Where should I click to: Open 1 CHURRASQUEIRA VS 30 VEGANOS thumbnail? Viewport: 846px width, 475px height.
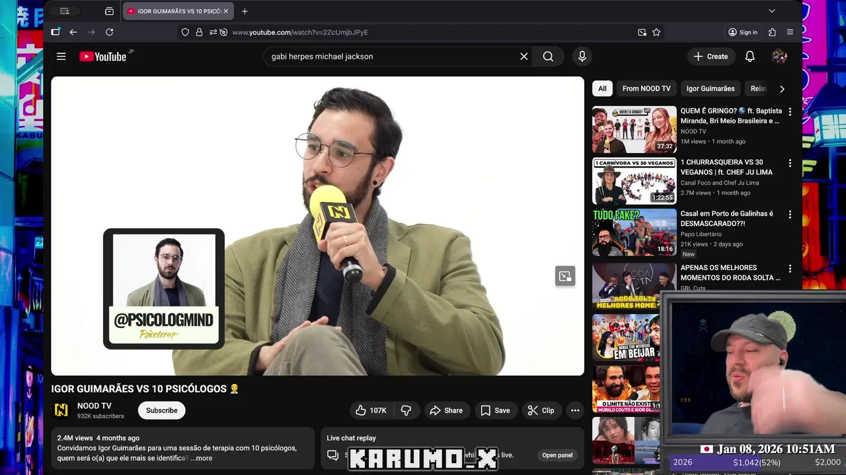click(634, 181)
